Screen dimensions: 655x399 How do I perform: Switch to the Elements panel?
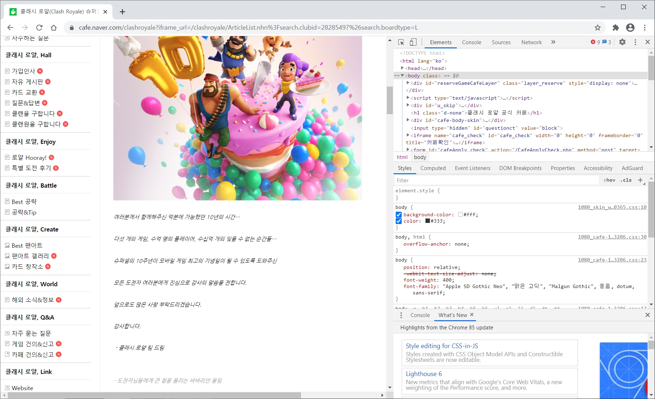pos(441,42)
